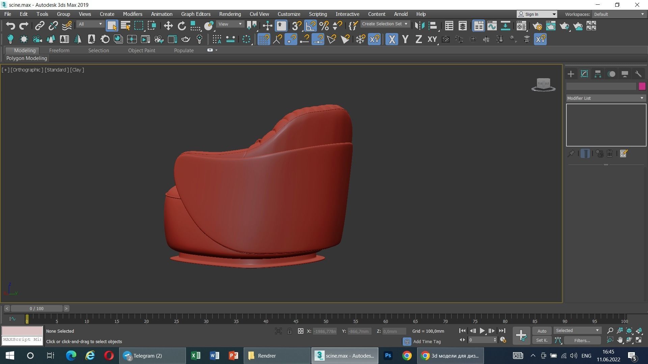Click the Play Animation button
This screenshot has width=648, height=364.
(482, 331)
